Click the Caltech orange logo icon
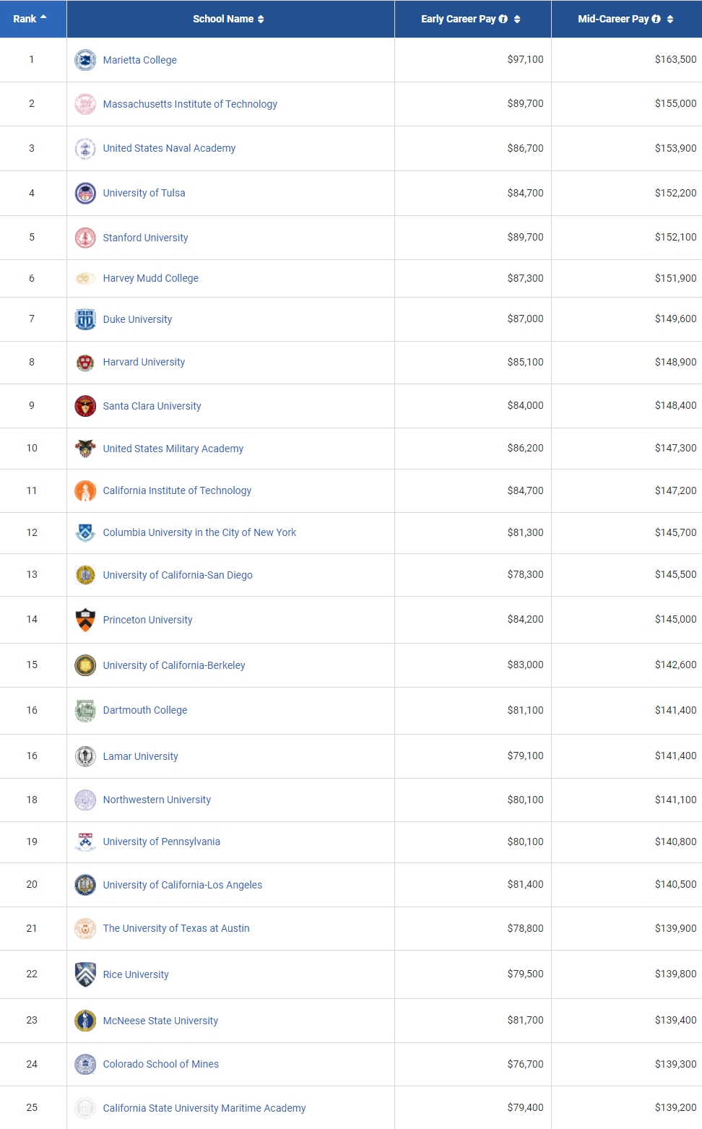This screenshot has height=1129, width=702. [x=85, y=490]
